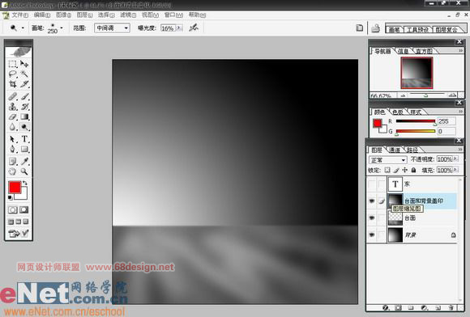Show the text layer 东 via visibility box
Viewport: 470px width, 317px height.
[372, 184]
